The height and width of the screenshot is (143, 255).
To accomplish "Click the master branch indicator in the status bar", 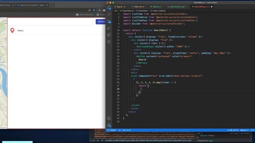I will point(112,130).
